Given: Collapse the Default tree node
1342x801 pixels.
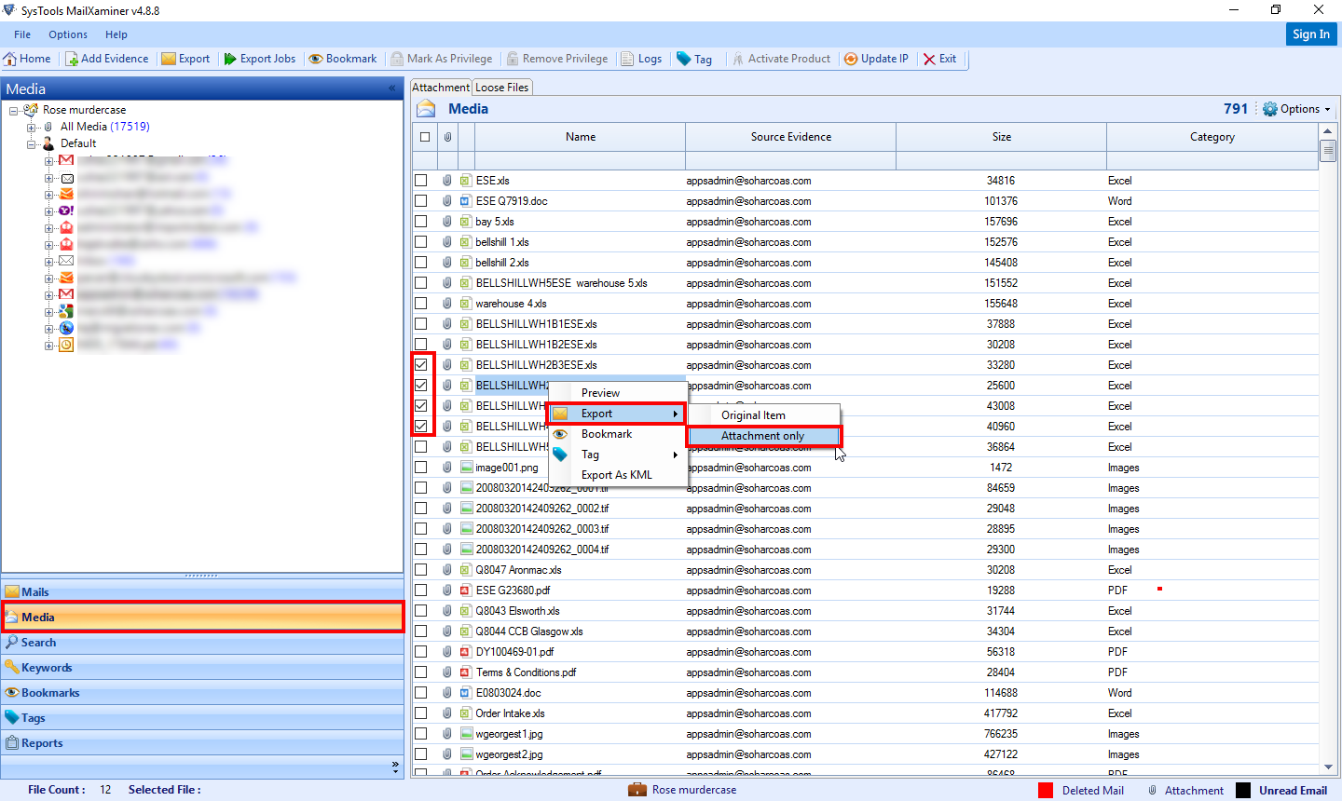Looking at the screenshot, I should point(31,143).
